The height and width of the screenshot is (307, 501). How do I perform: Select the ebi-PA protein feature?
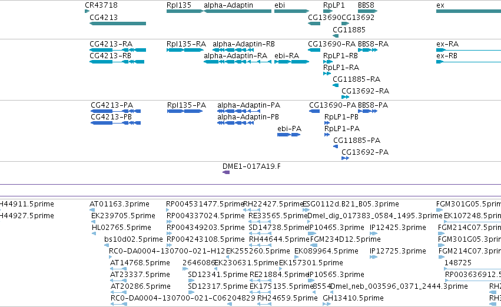pyautogui.click(x=289, y=135)
